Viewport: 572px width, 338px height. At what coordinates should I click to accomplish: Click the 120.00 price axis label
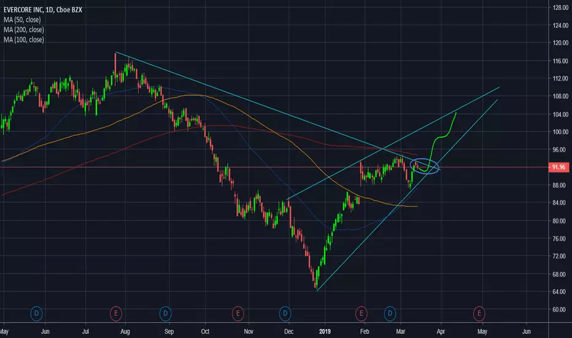(x=560, y=43)
